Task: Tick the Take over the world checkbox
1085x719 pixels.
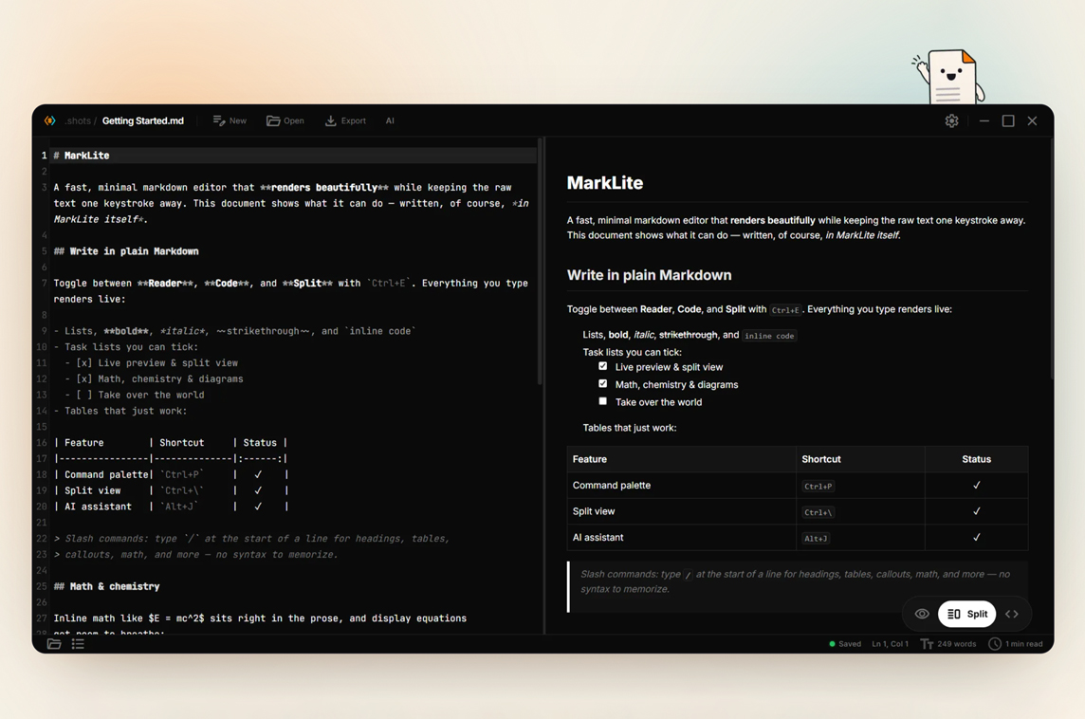Action: 602,400
